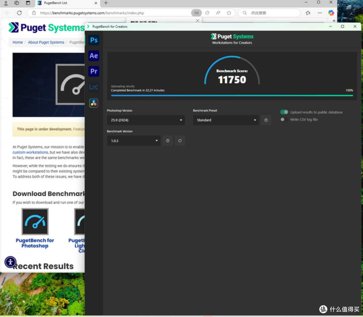Image resolution: width=363 pixels, height=317 pixels.
Task: Select the After Effects (Ae) benchmark icon
Action: [94, 56]
